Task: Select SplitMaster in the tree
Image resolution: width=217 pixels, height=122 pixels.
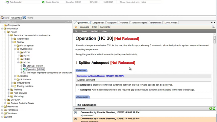Action: point(26,79)
